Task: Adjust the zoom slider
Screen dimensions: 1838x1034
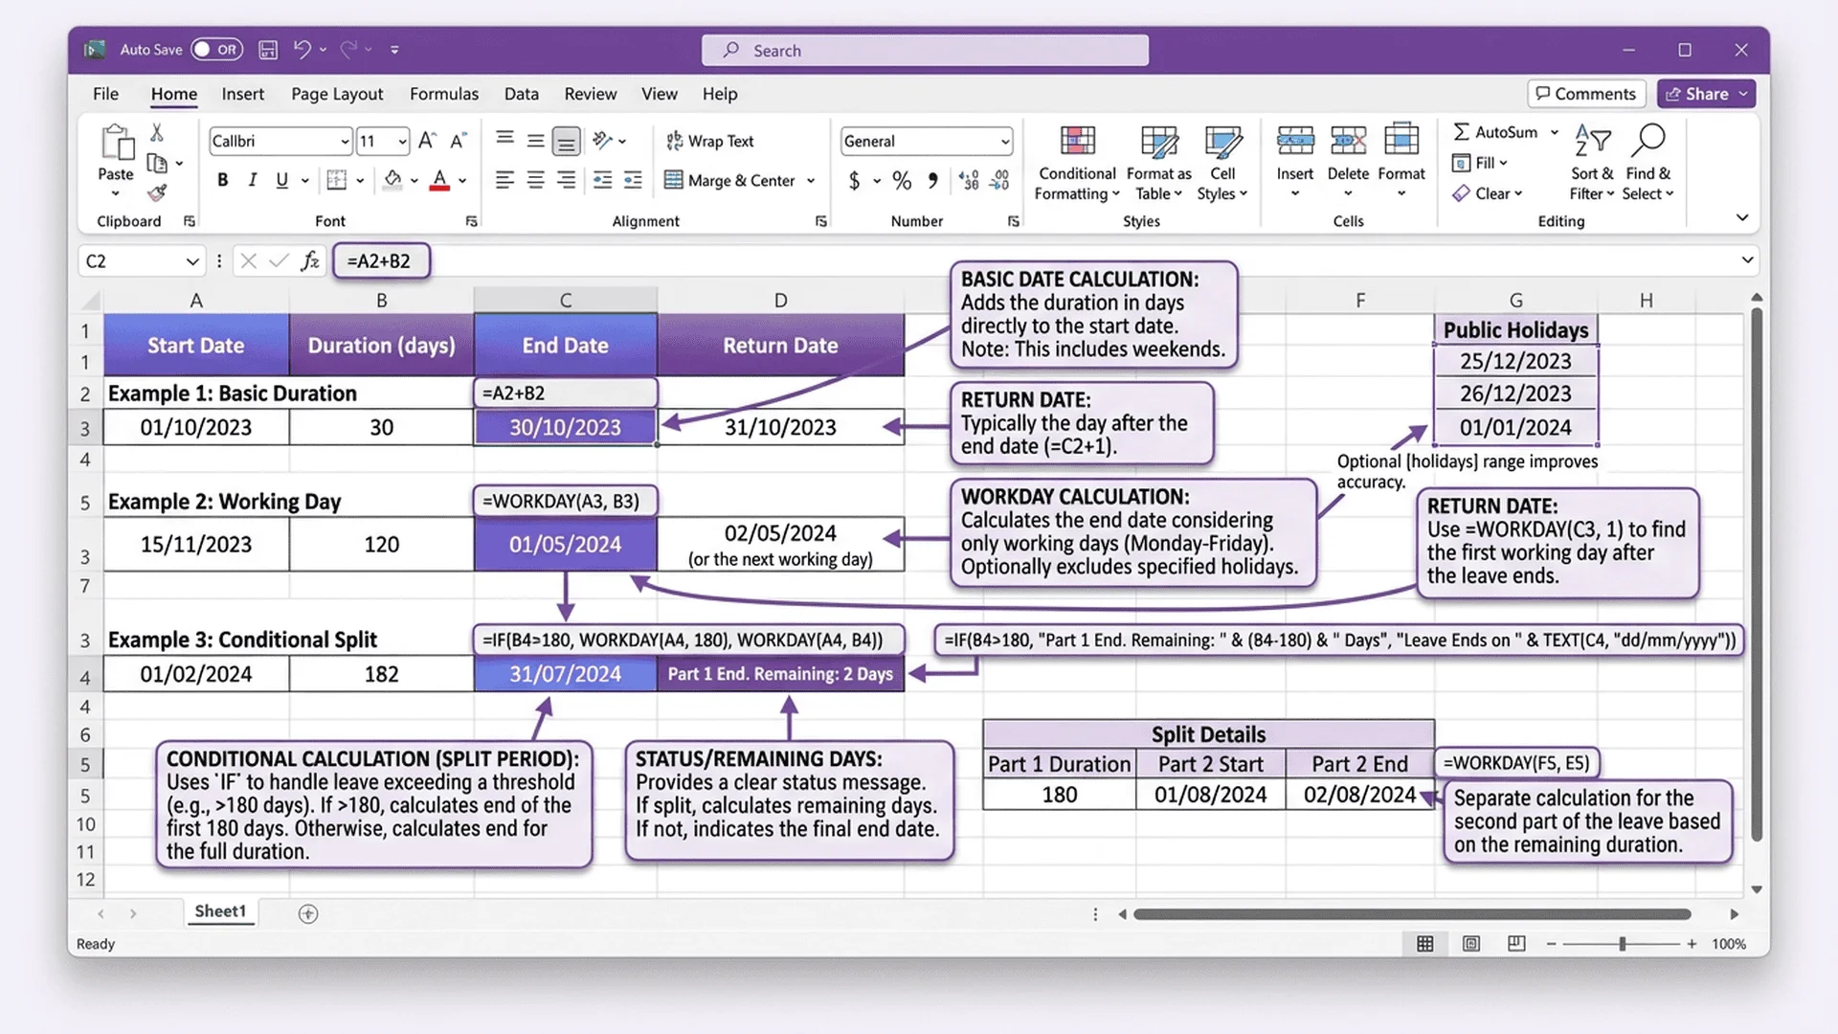Action: pos(1625,943)
